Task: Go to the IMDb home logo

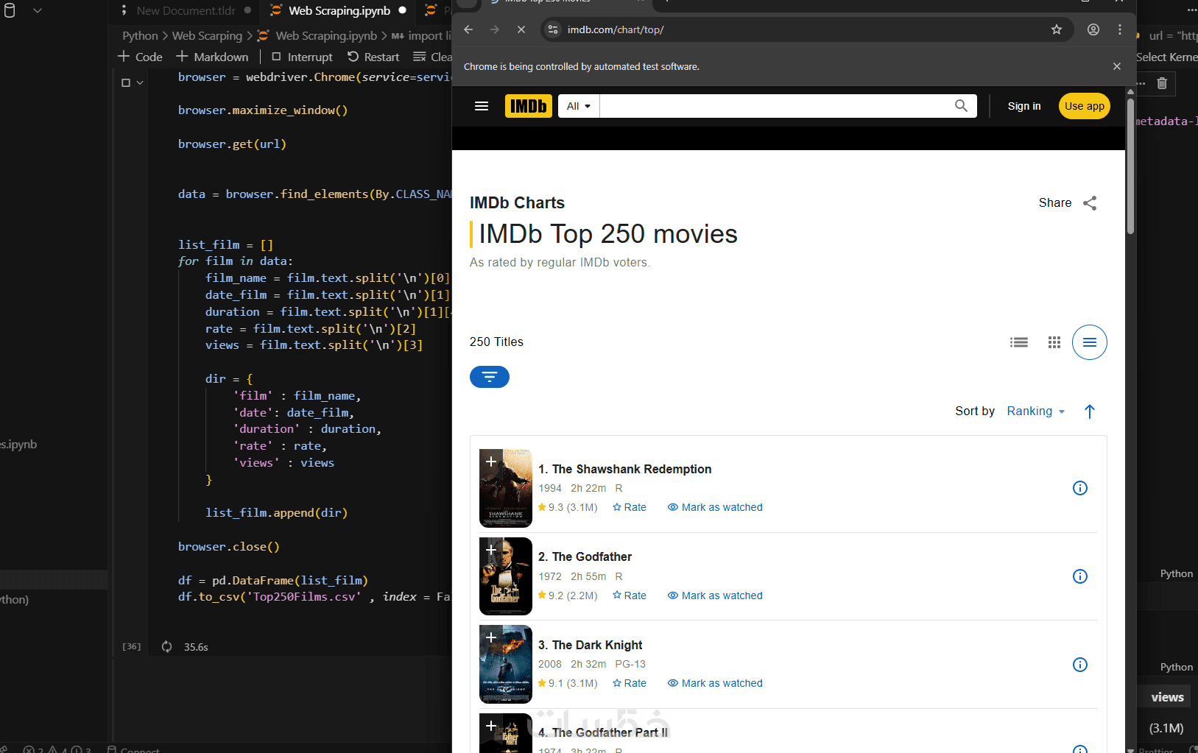Action: point(529,106)
